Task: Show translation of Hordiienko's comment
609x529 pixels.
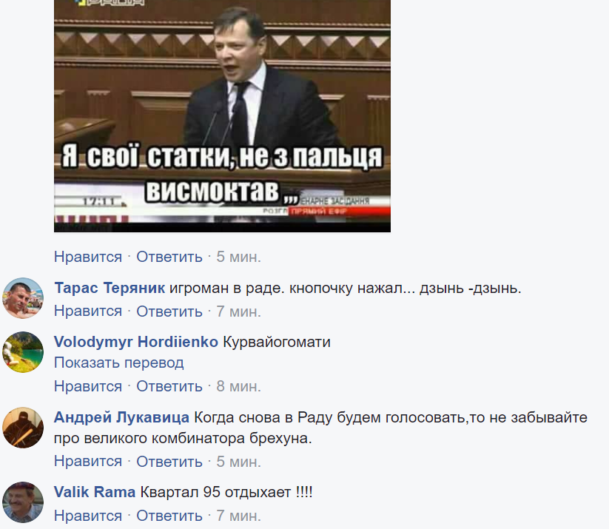Action: point(119,363)
